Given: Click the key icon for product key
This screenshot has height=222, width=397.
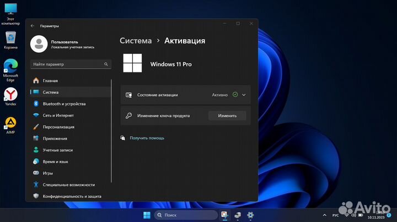Looking at the screenshot, I should (x=128, y=115).
